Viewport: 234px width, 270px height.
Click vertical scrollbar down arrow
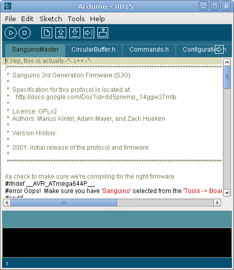pos(227,193)
